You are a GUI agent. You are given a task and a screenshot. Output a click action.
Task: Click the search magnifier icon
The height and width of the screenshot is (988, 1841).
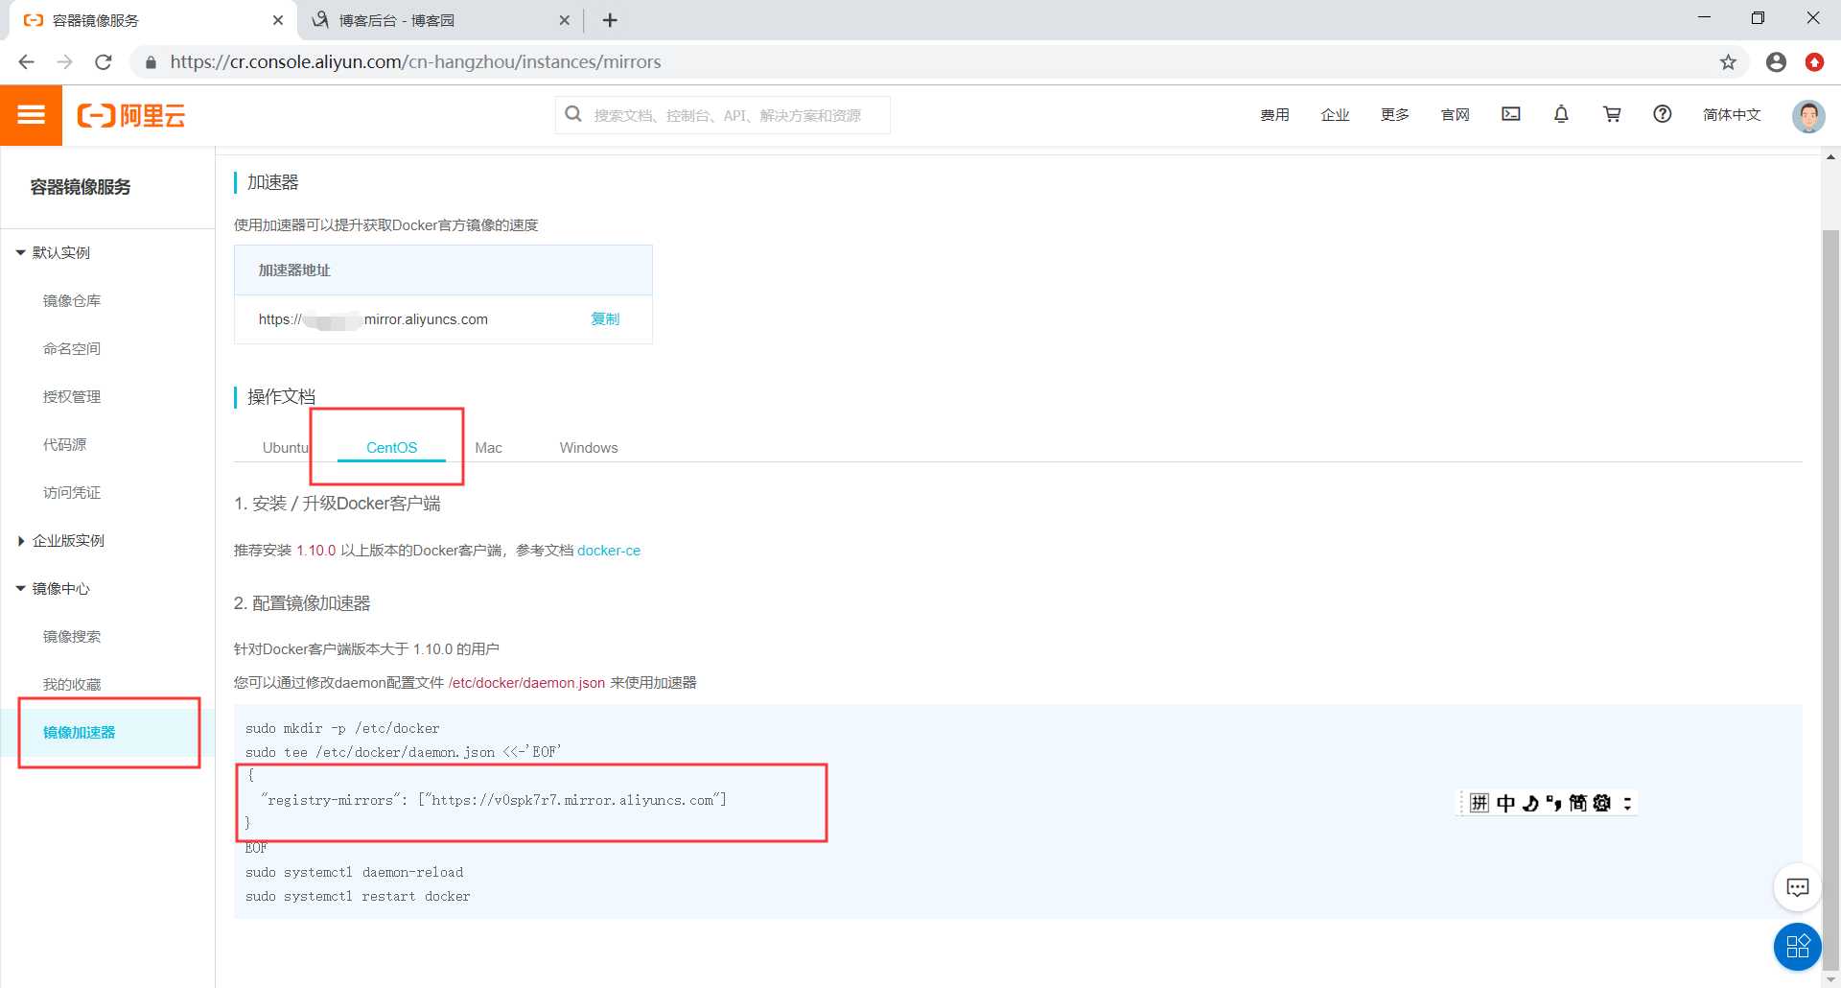(x=573, y=114)
